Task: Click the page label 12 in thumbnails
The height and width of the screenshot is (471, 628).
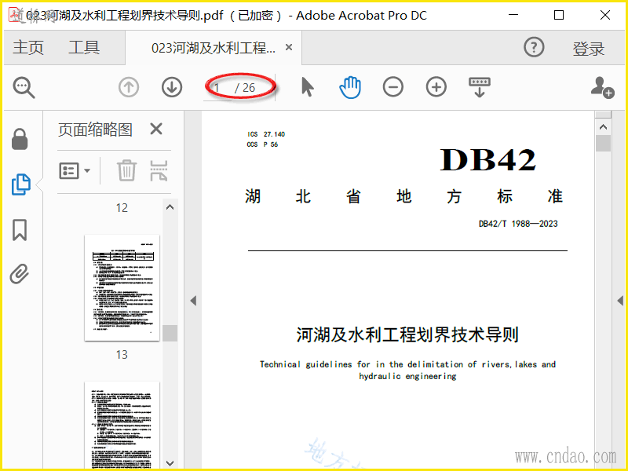Action: (122, 208)
